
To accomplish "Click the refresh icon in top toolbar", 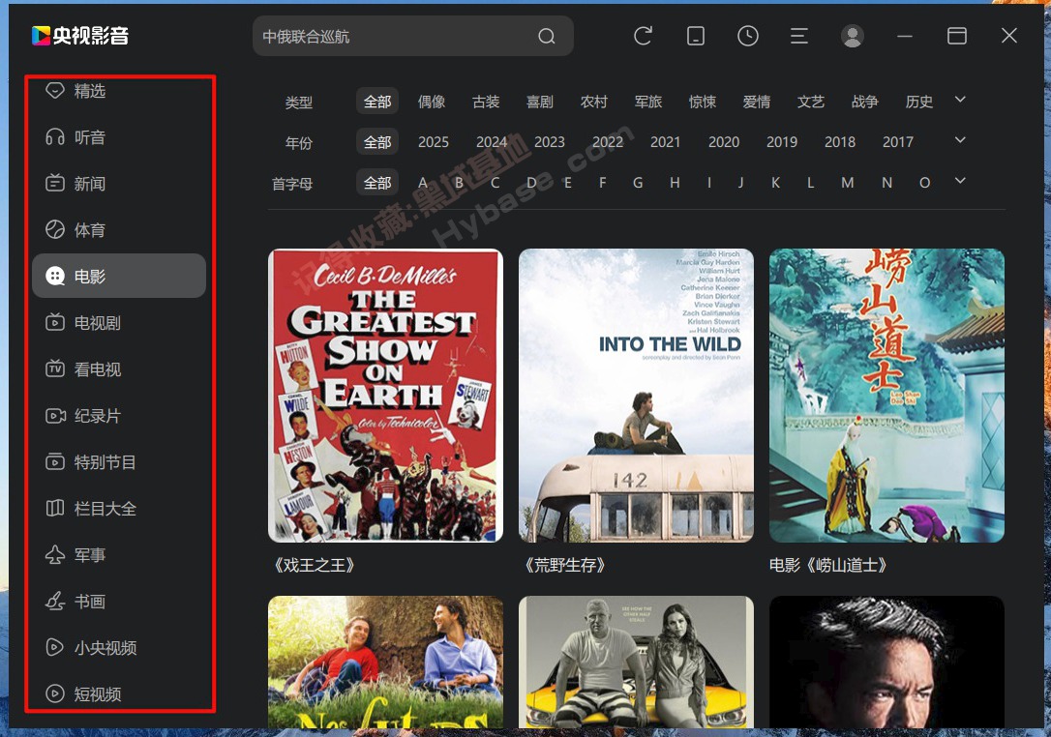I will pyautogui.click(x=643, y=36).
